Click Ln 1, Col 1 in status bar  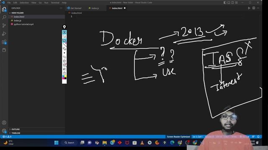[198, 137]
